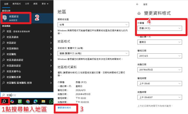This screenshot has width=188, height=114.
Task: Click the taskbar search magnifier icon
Action: (x=4, y=101)
